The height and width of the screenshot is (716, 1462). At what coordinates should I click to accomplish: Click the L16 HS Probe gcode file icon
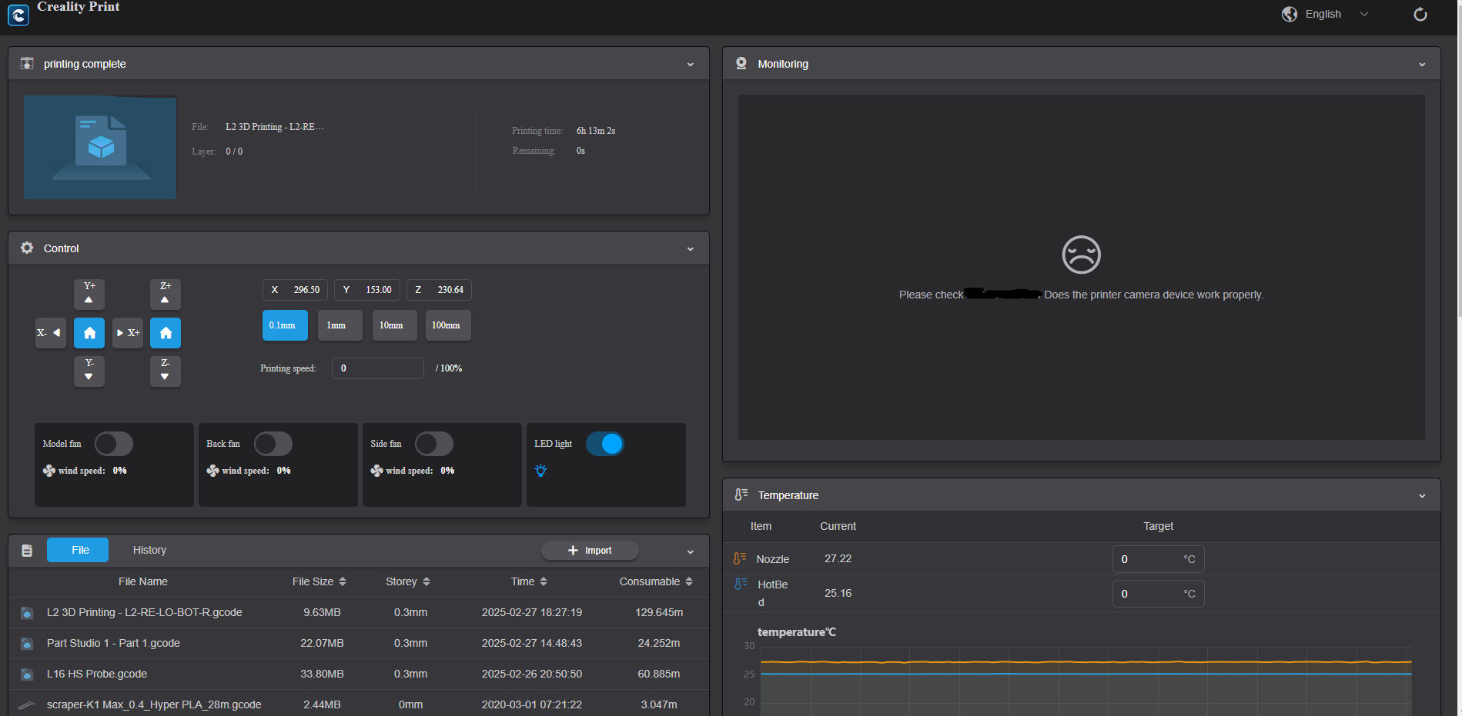(27, 674)
